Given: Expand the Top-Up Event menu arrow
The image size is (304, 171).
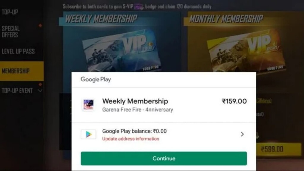Looking at the screenshot, I should (40, 91).
